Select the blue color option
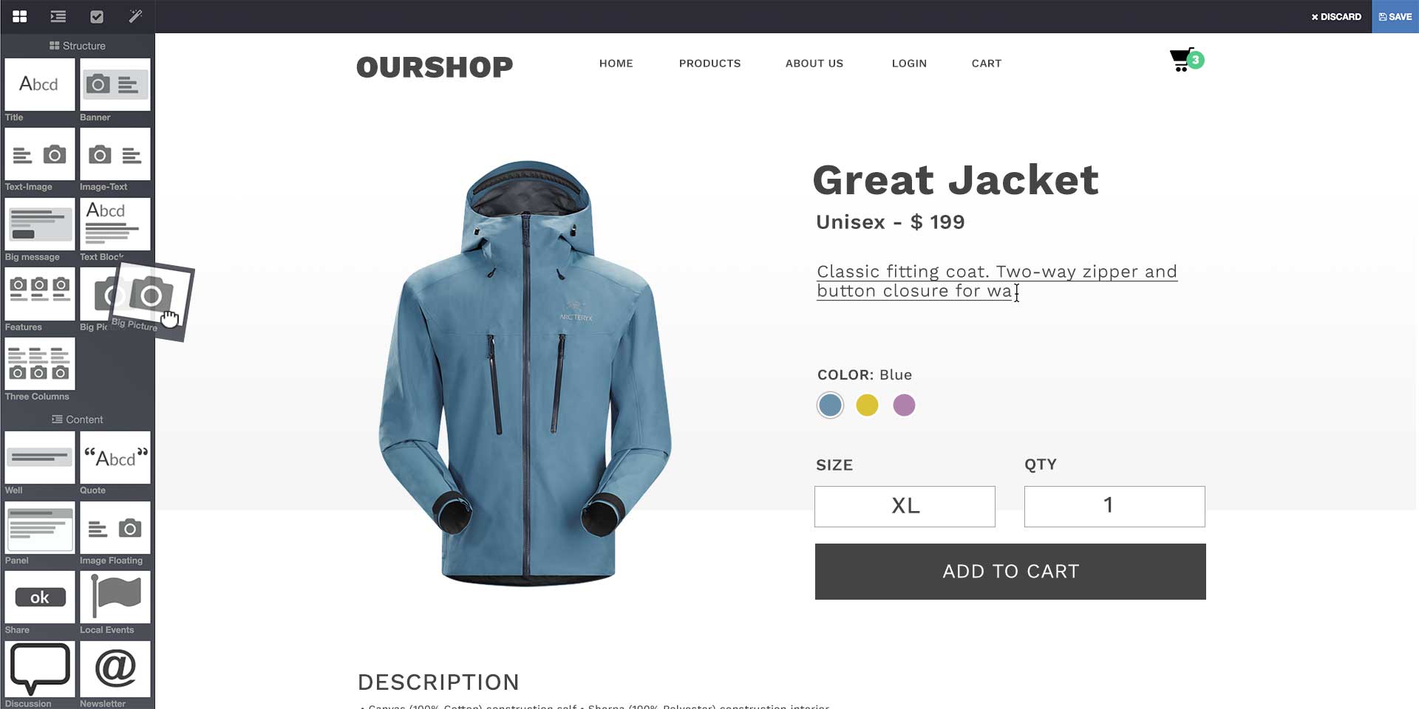The width and height of the screenshot is (1419, 709). pyautogui.click(x=830, y=405)
